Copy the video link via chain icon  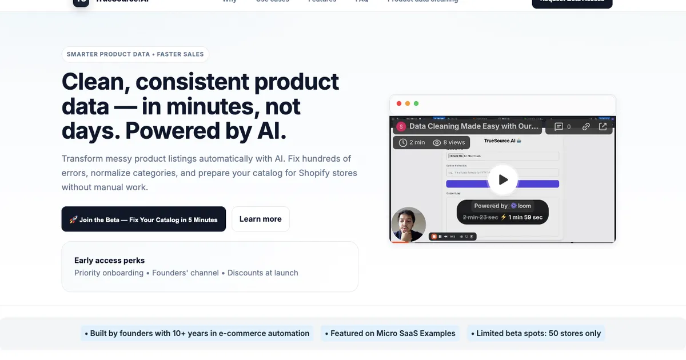tap(586, 127)
